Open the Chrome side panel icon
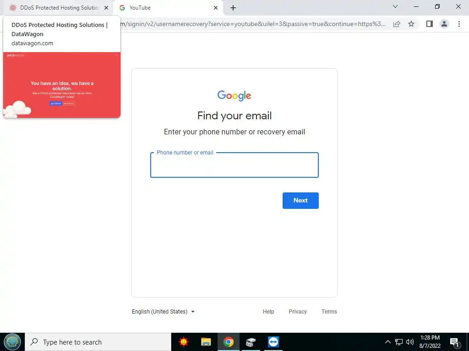 coord(430,24)
